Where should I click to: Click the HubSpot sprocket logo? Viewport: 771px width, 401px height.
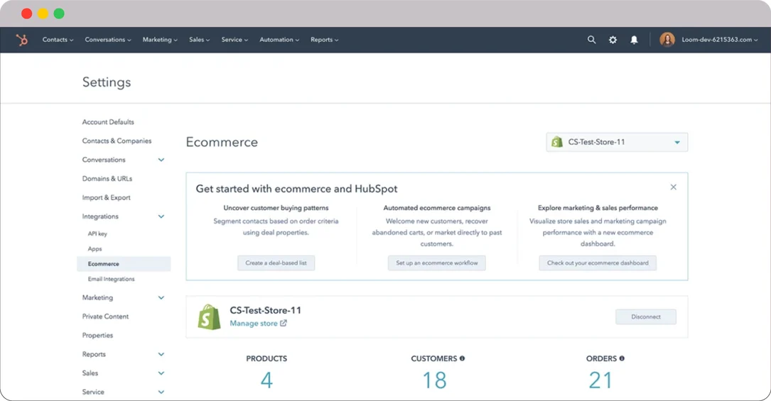click(x=21, y=40)
